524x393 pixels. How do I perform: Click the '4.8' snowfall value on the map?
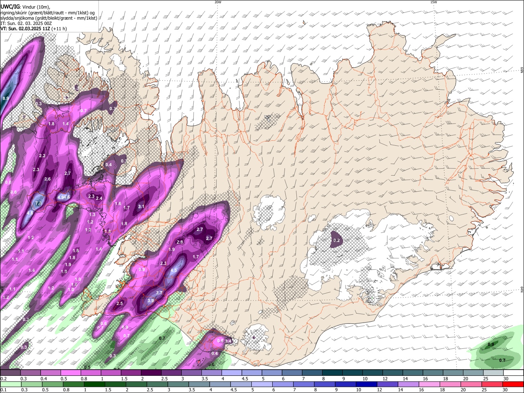tap(30, 213)
